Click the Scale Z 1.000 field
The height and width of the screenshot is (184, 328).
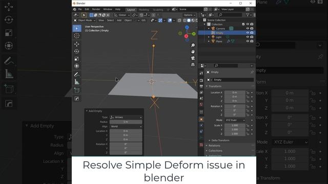235,134
